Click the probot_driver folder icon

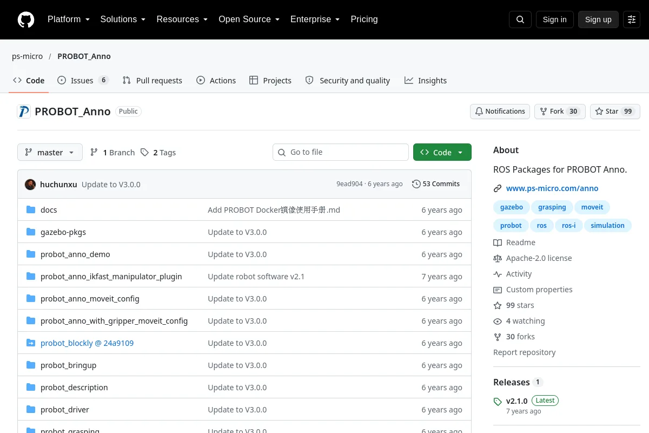pyautogui.click(x=31, y=409)
